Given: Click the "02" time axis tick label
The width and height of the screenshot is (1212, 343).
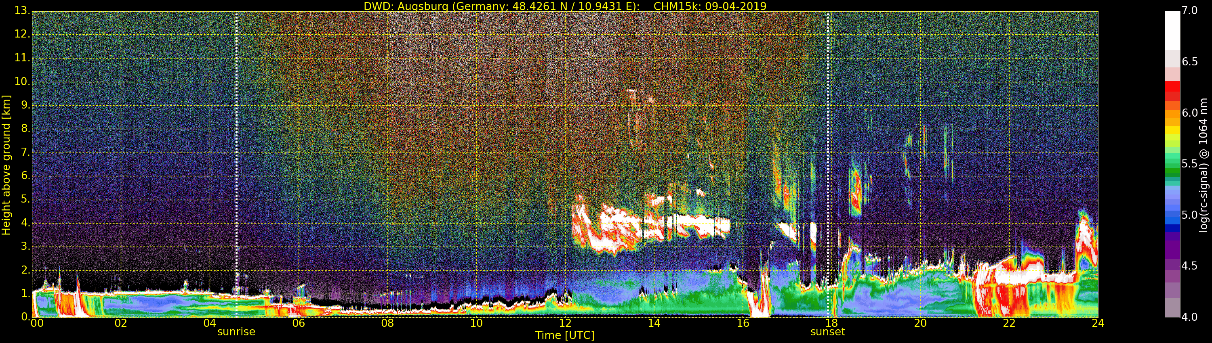Looking at the screenshot, I should click(121, 323).
